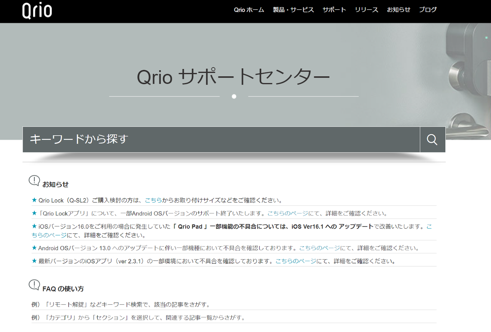491x332 pixels.
Task: Click the Qrio サポートセンター page title
Action: 234,77
